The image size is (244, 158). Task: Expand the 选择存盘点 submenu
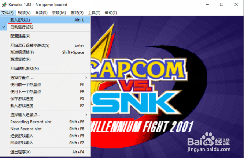(45, 78)
